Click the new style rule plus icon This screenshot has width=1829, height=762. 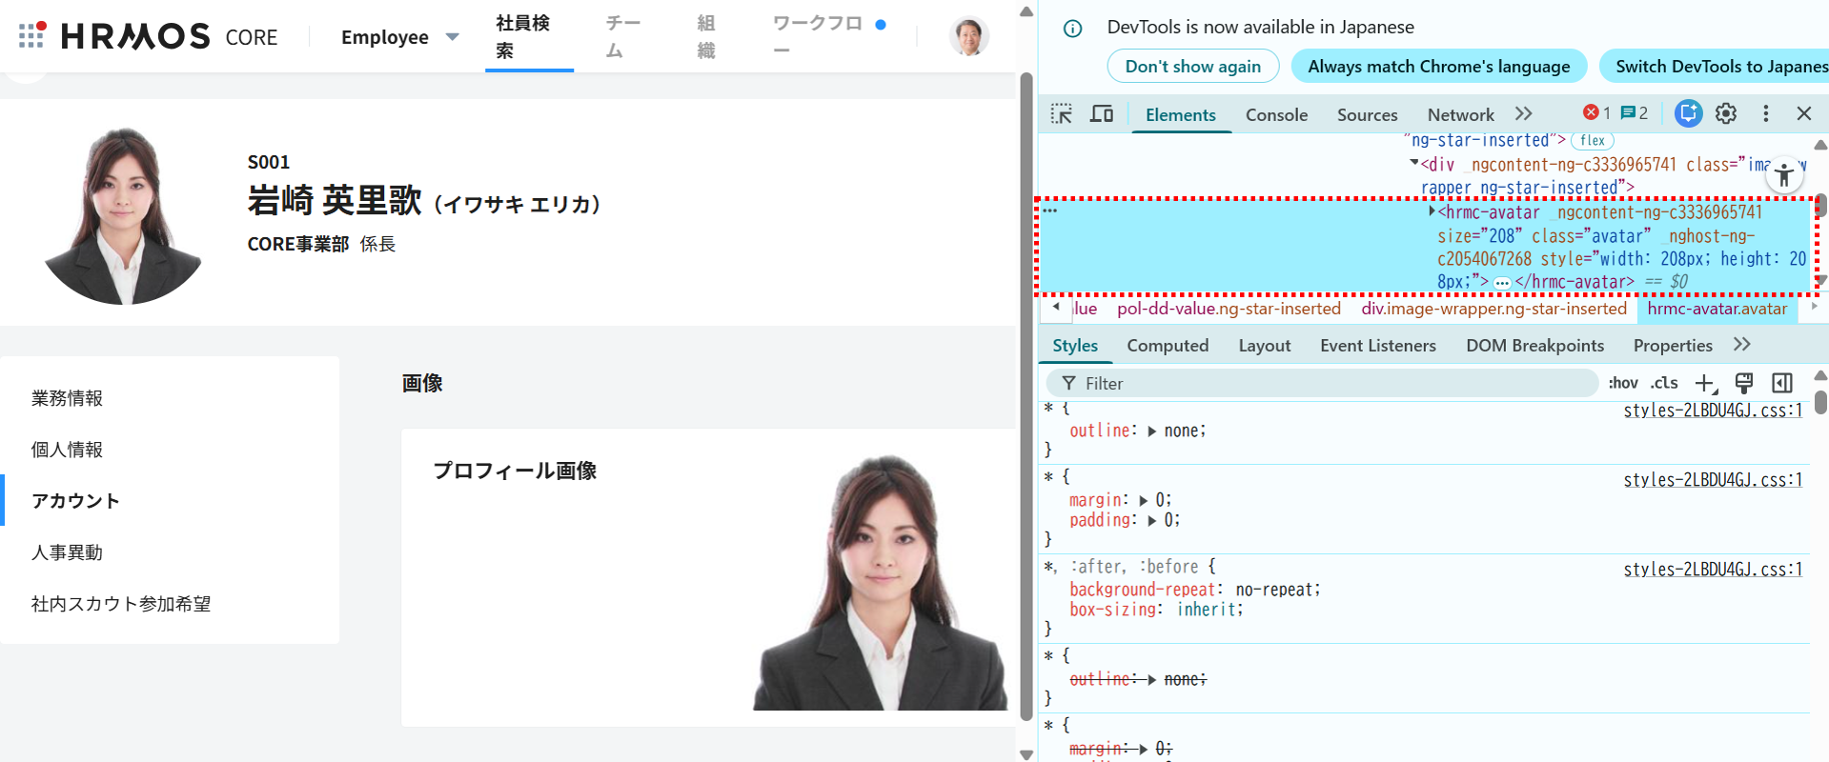click(x=1705, y=383)
